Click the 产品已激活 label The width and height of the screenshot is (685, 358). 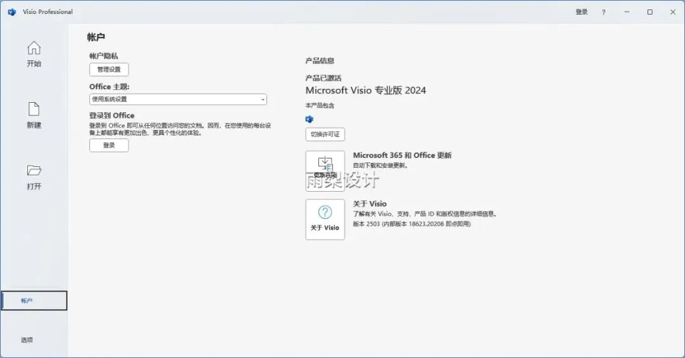tap(323, 78)
